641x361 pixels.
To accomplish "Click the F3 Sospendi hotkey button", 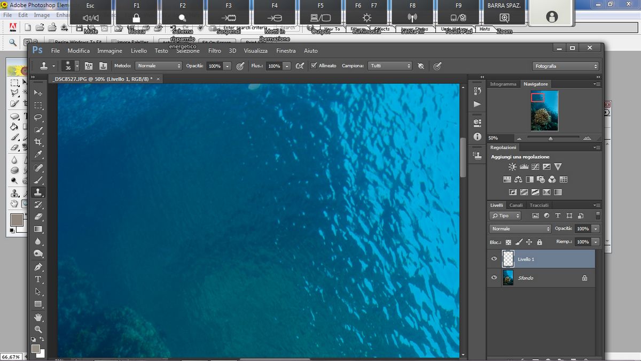I will click(x=229, y=13).
